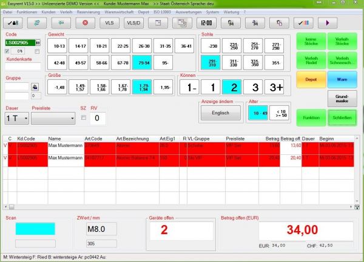This screenshot has width=364, height=262.
Task: Click the red cancel icon in toolbar
Action: 85,23
